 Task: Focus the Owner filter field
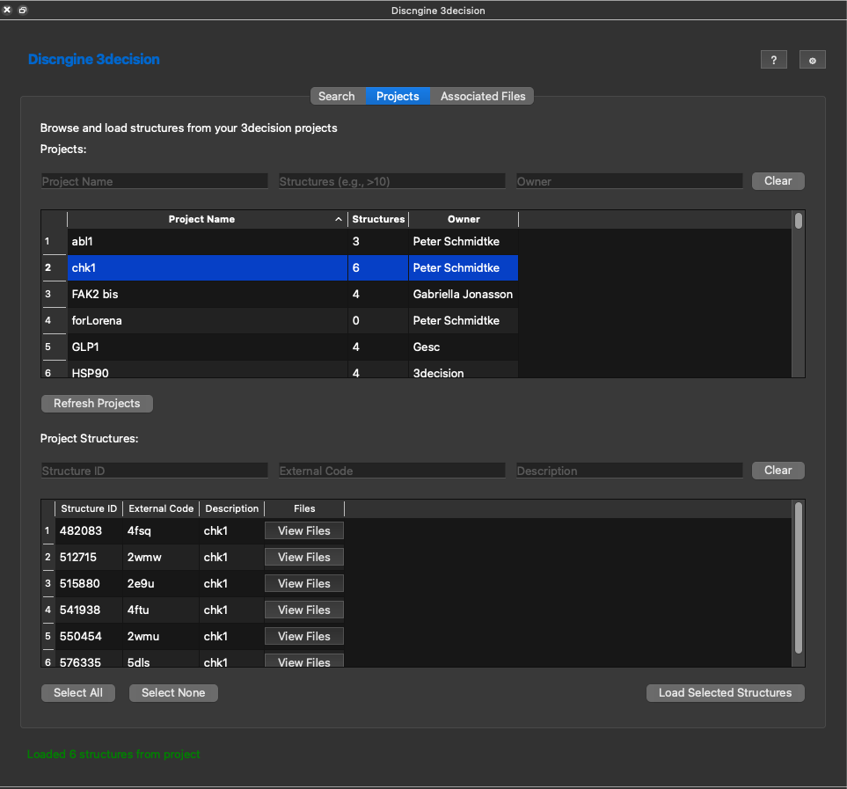[629, 181]
